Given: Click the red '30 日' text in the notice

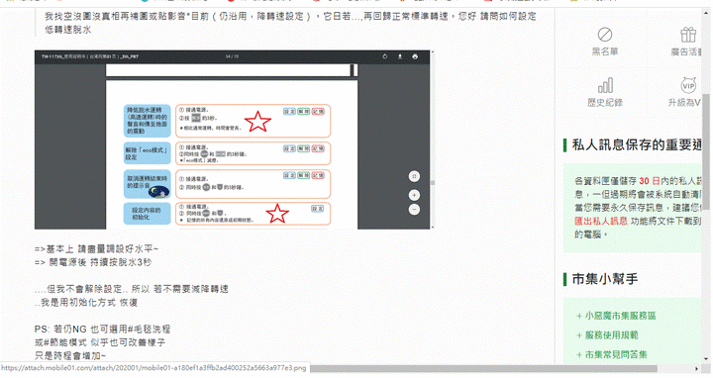Looking at the screenshot, I should 650,181.
